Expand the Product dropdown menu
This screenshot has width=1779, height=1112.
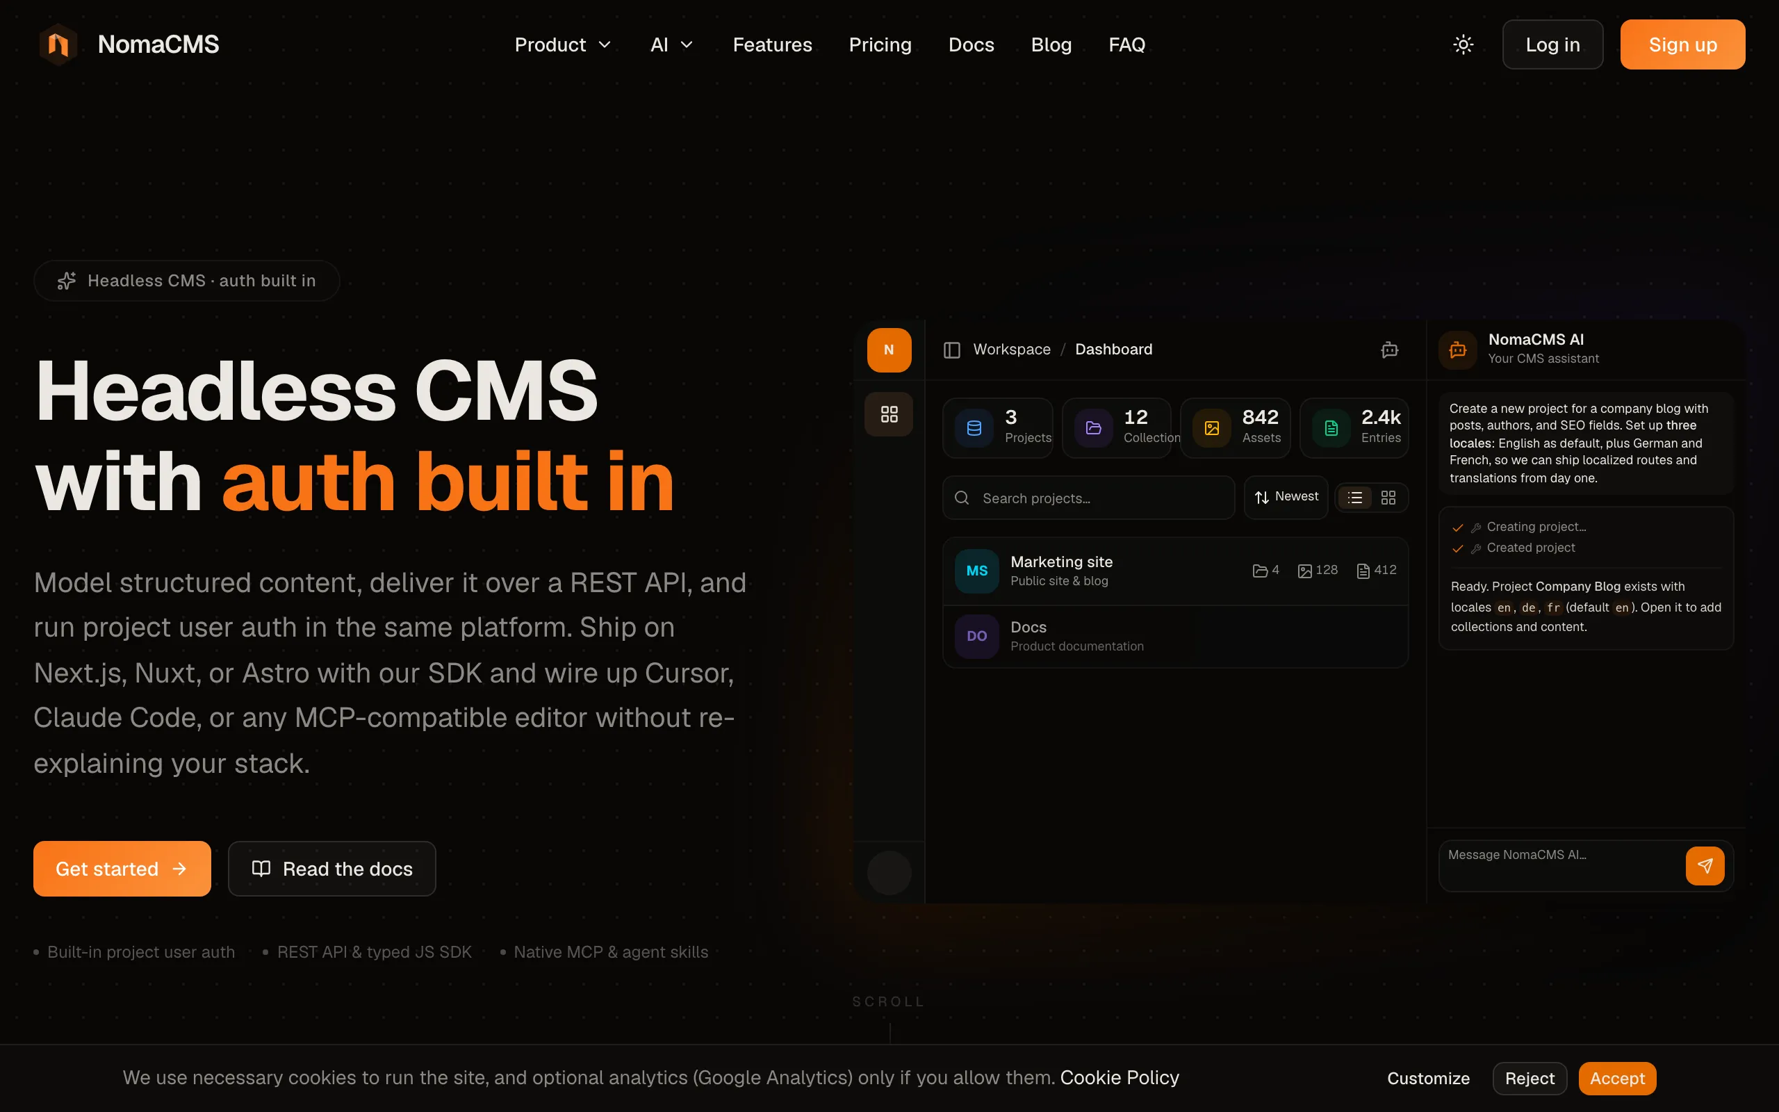click(x=563, y=44)
